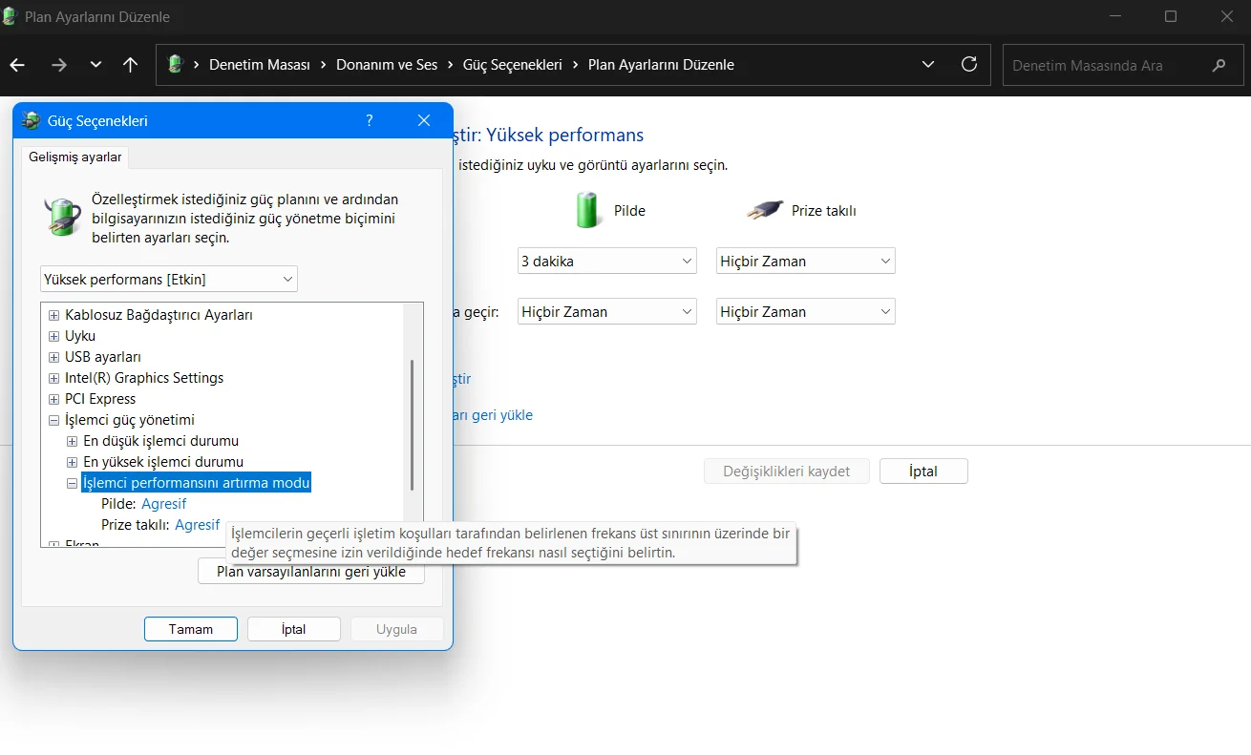Screen dimensions: 1251x755
Task: Select the Gelişmiş ayarlar tab
Action: (74, 157)
